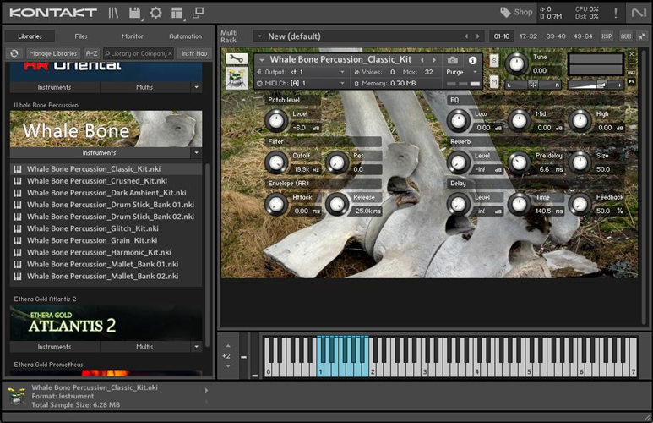Toggle the Solo S button

(x=494, y=61)
